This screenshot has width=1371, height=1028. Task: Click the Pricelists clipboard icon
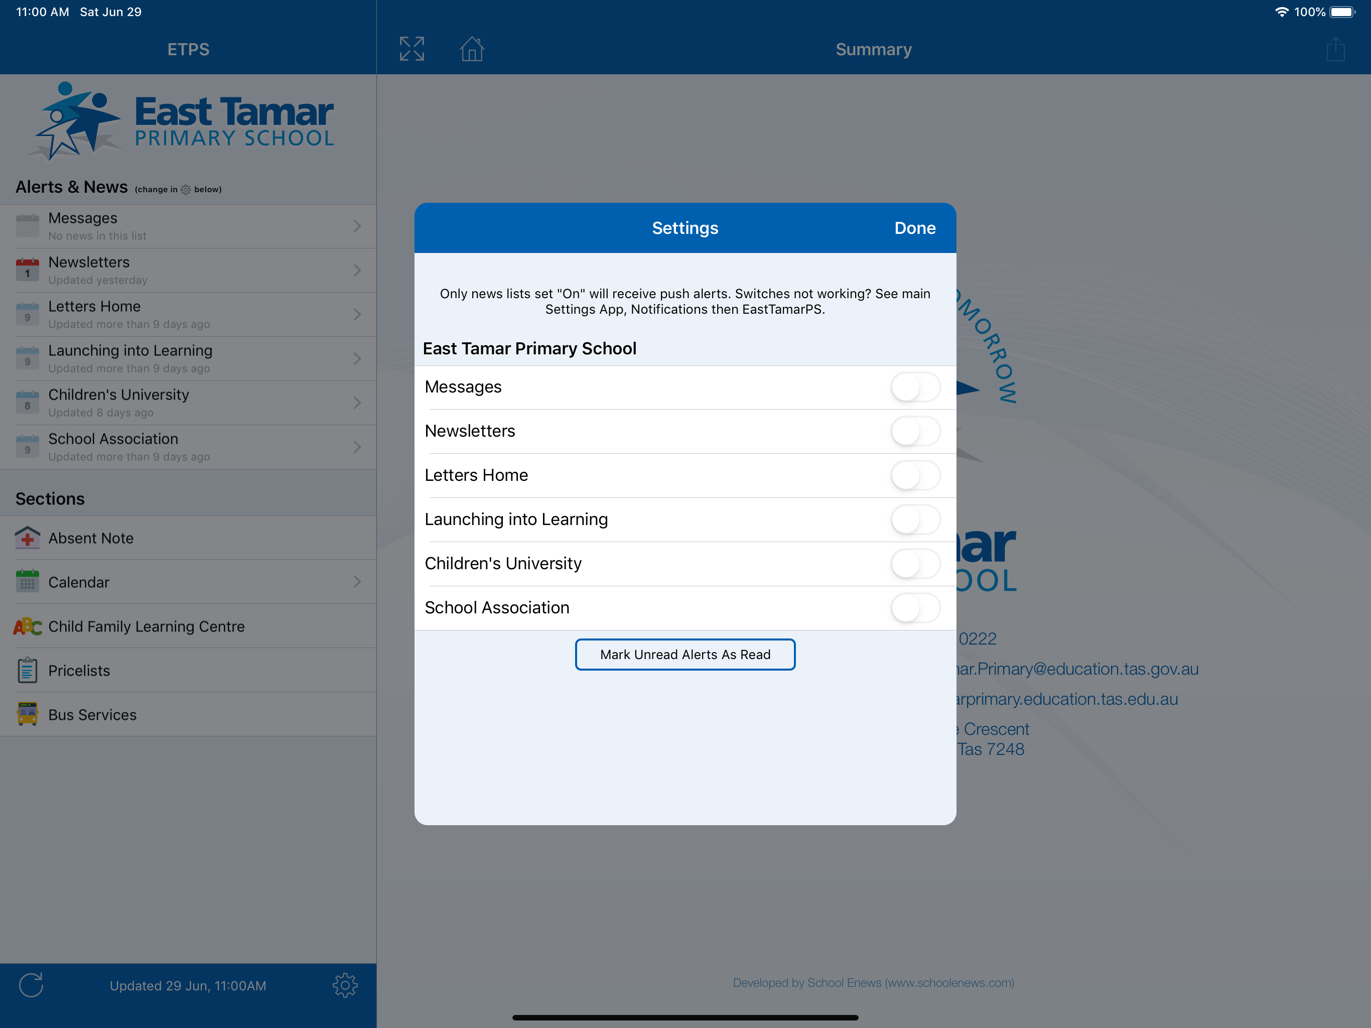27,670
